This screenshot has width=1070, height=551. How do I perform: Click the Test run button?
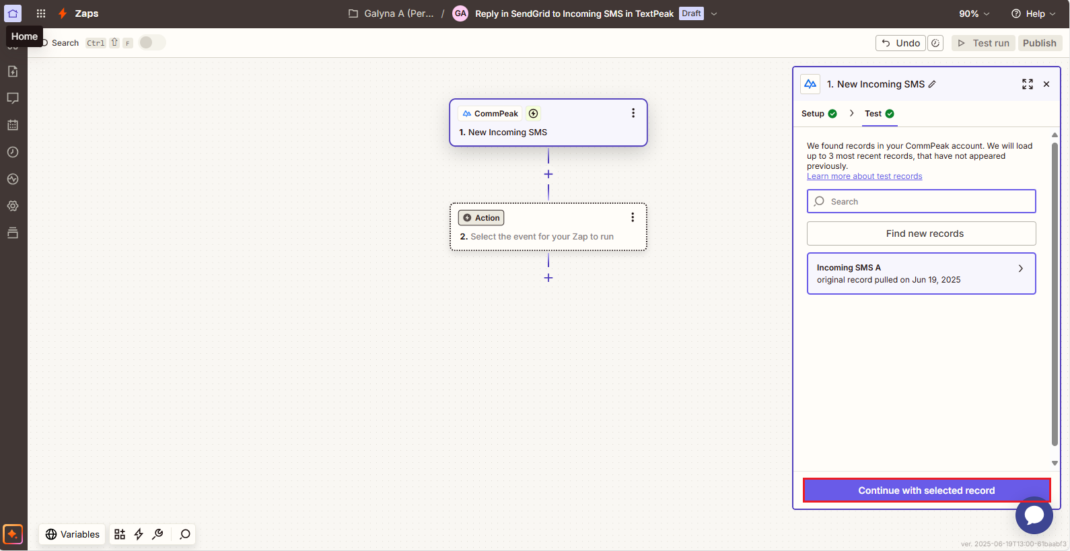[983, 43]
